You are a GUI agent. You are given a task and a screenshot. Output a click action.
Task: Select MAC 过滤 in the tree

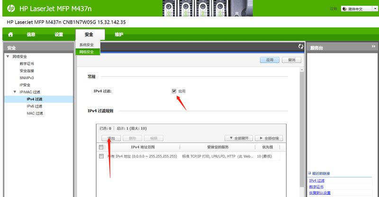[x=35, y=113]
